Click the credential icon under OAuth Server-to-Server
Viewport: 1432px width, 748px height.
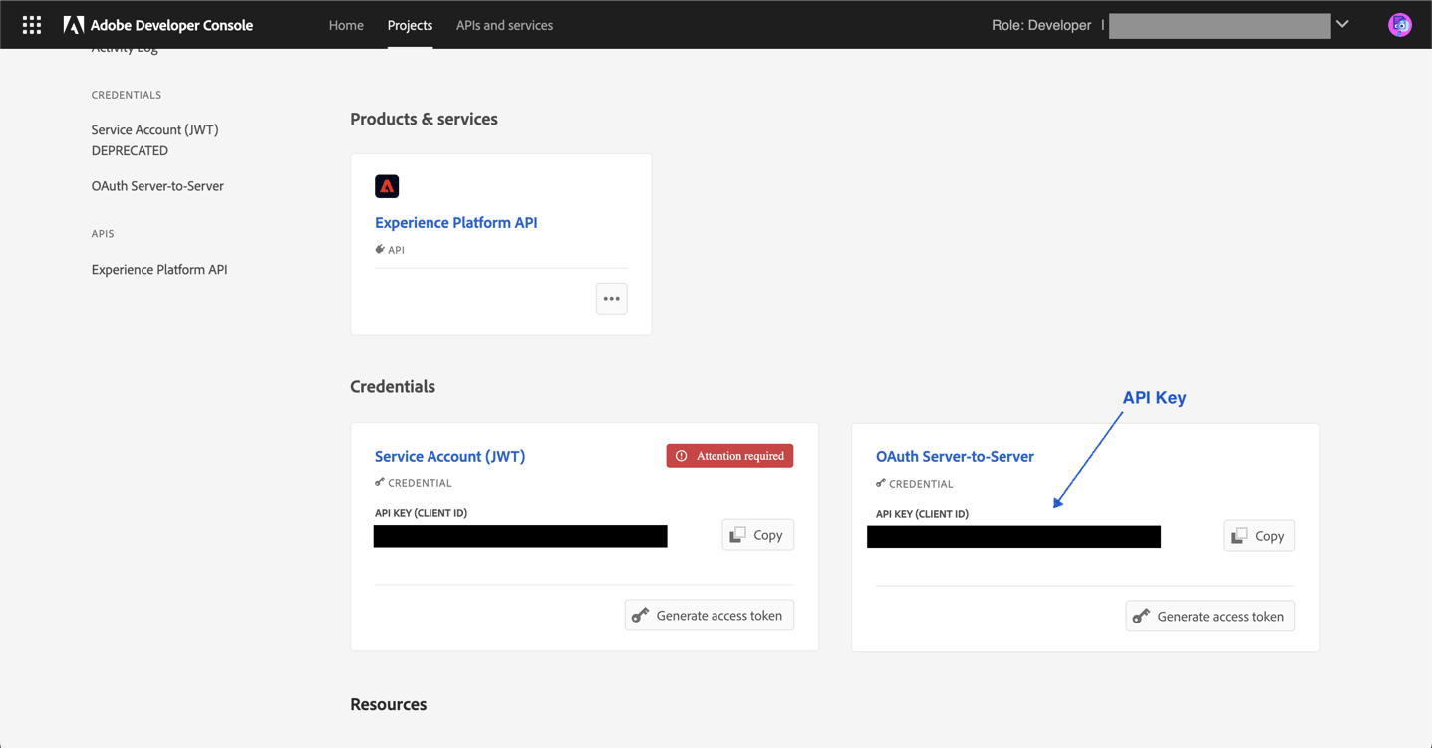(x=880, y=483)
